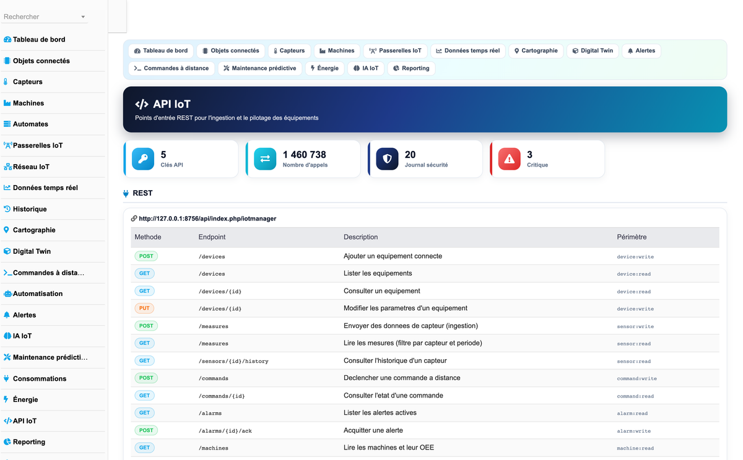Open the Reporting top tab
The image size is (743, 460).
[x=411, y=68]
